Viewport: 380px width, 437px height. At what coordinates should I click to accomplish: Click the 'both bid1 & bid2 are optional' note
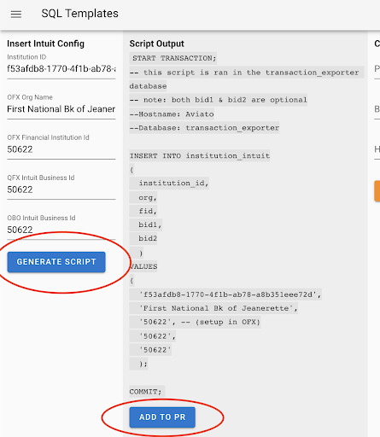point(219,100)
